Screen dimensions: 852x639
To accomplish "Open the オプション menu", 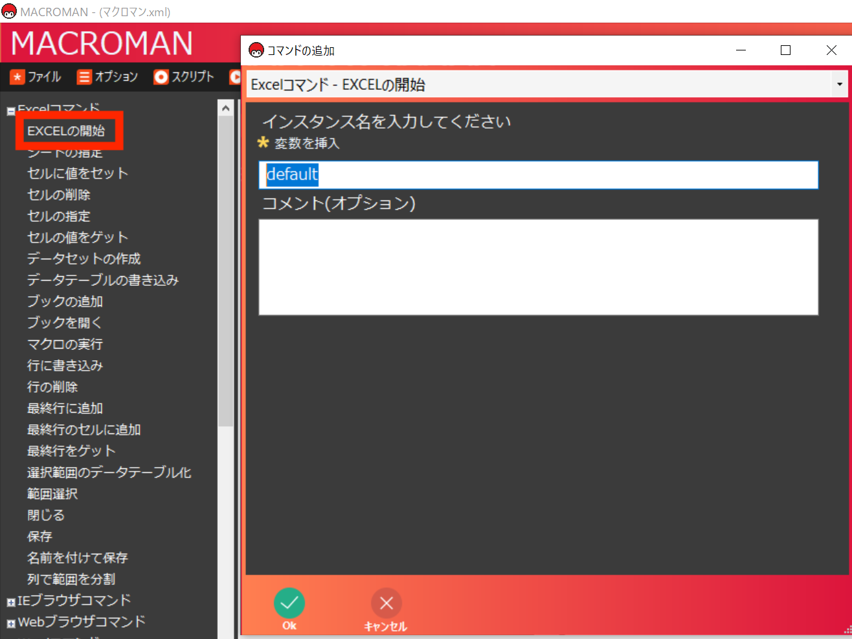I will pyautogui.click(x=117, y=77).
